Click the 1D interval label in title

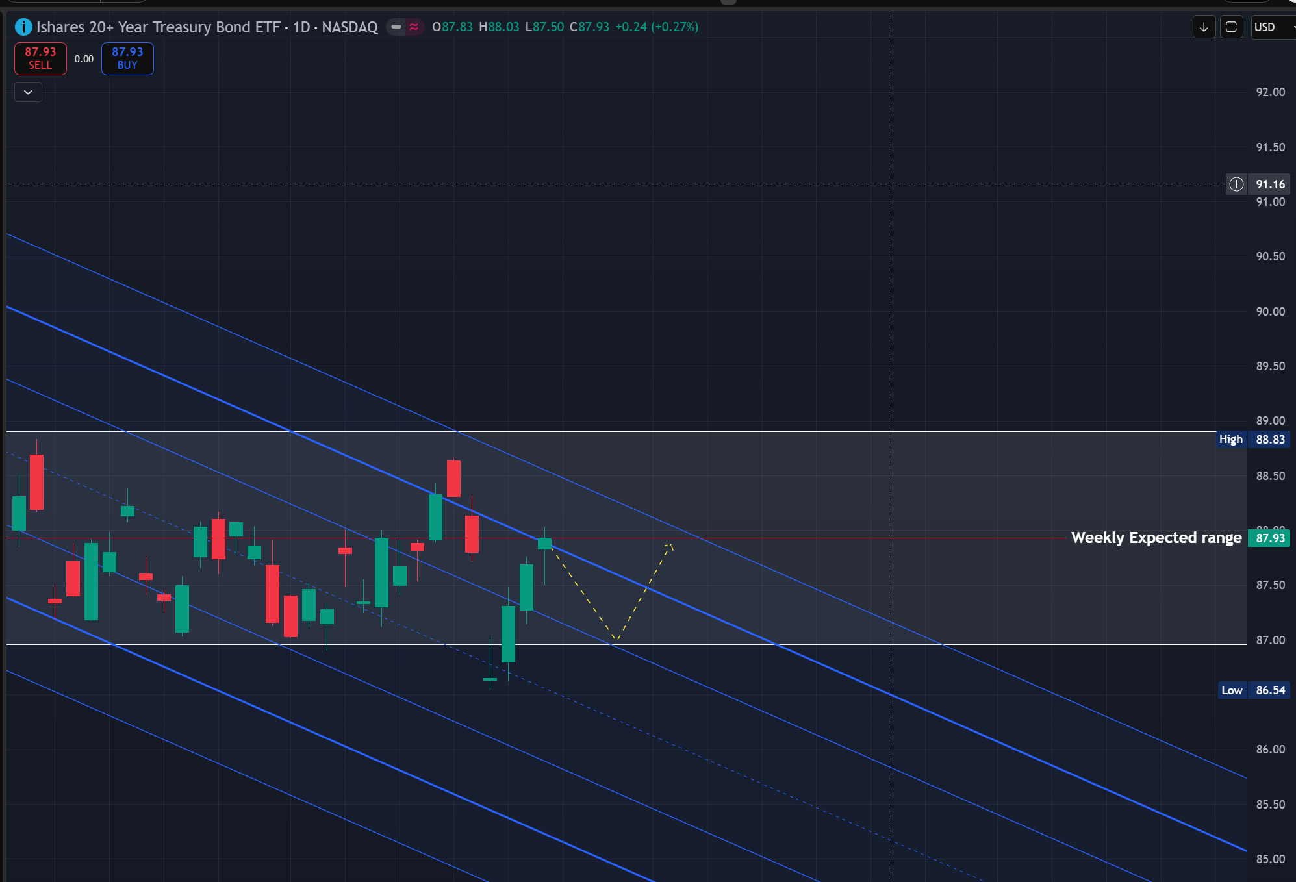(301, 27)
